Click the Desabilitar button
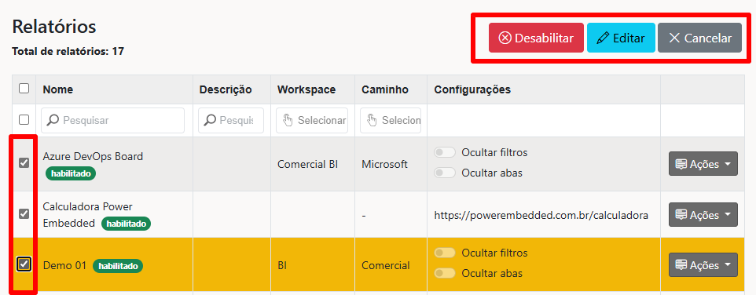 coord(536,38)
